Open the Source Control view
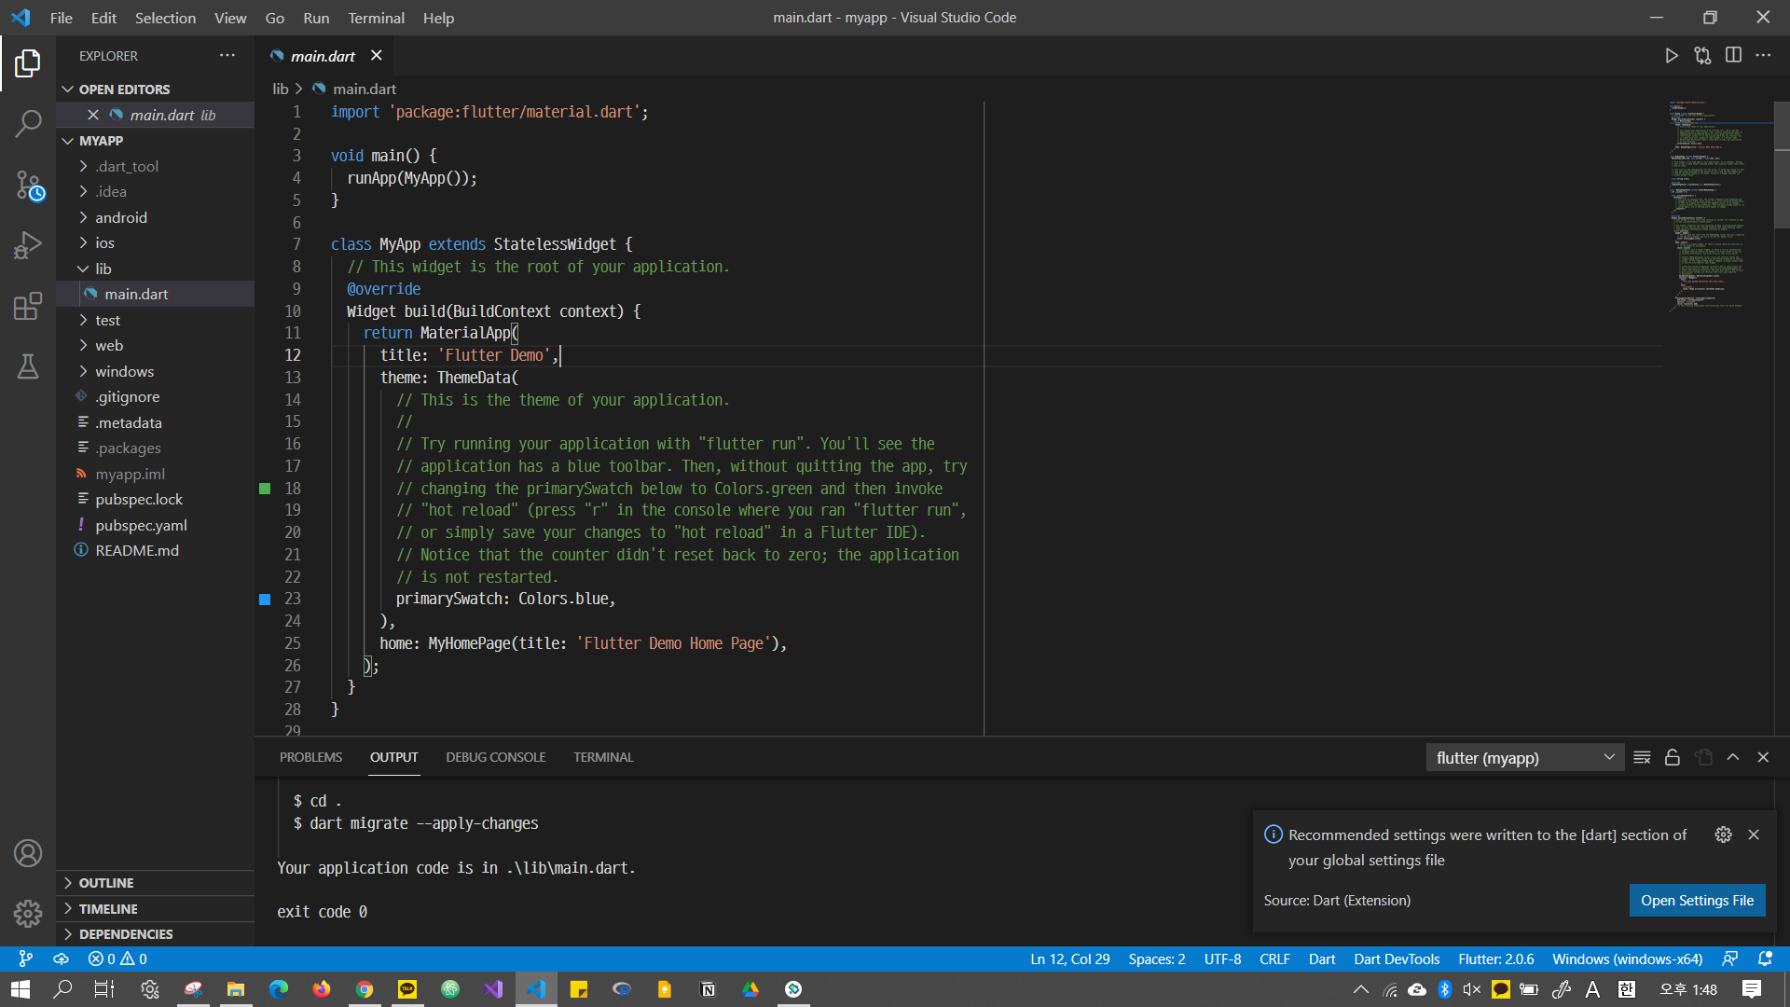The height and width of the screenshot is (1007, 1790). 28,185
